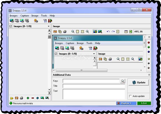Enable the Auto-update checkbox
The height and width of the screenshot is (114, 161).
[130, 96]
